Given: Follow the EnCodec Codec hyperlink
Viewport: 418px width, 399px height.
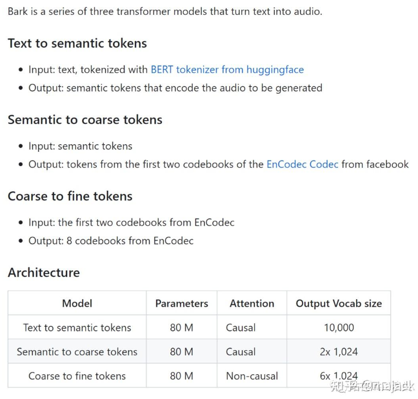Looking at the screenshot, I should 302,164.
